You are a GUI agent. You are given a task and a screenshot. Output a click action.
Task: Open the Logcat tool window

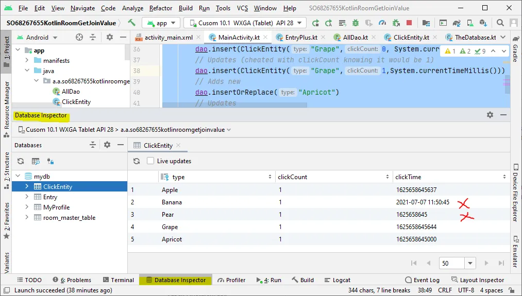pos(337,280)
